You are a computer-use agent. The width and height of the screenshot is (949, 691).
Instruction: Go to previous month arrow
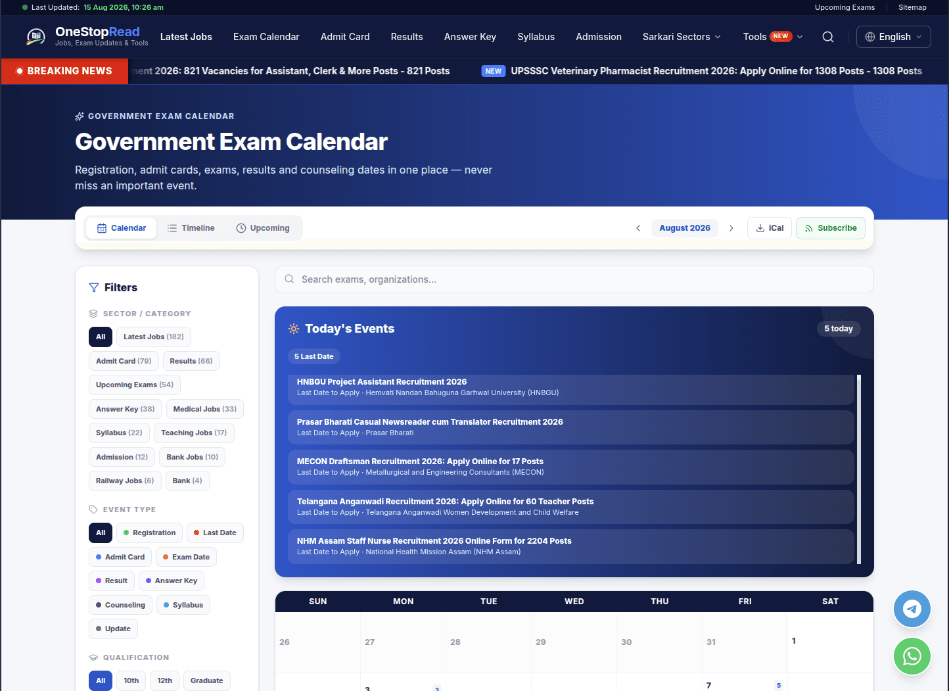coord(638,228)
